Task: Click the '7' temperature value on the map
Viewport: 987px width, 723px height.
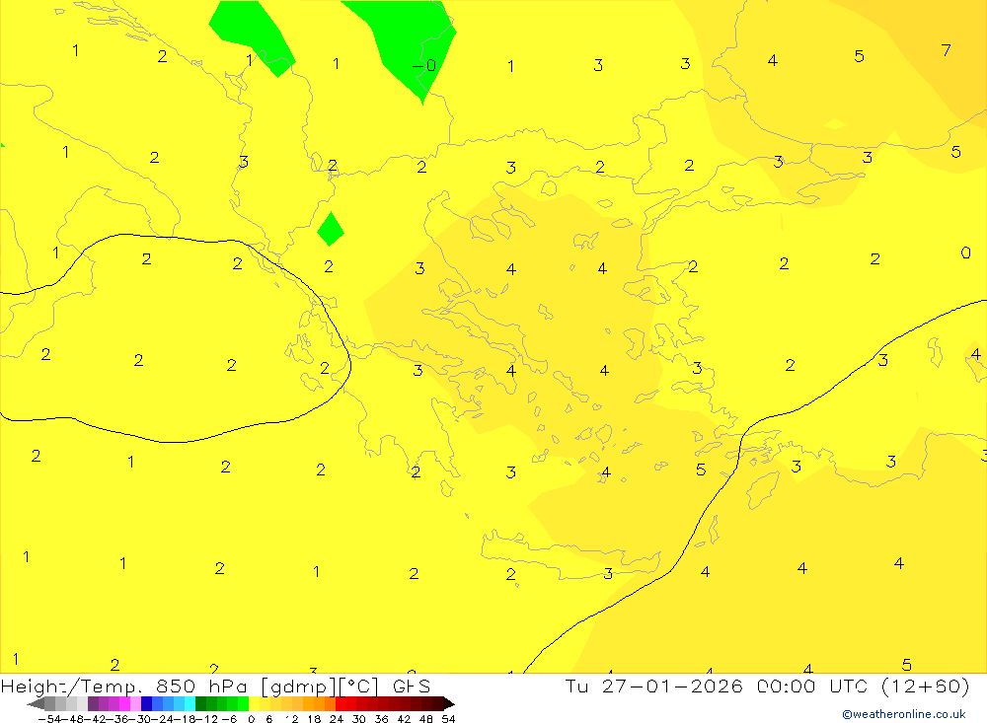Action: coord(946,50)
